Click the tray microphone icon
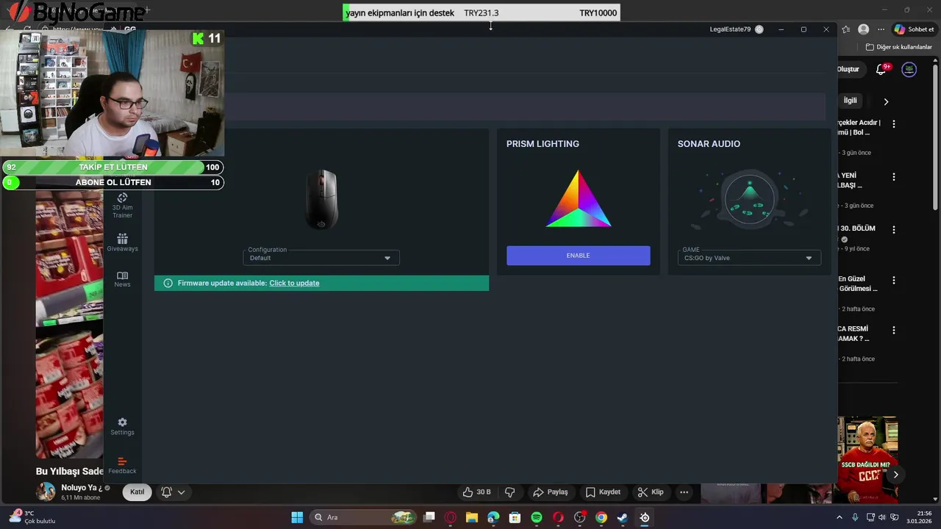 click(855, 517)
